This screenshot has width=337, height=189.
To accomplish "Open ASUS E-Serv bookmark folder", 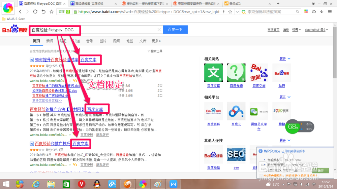I will pyautogui.click(x=13, y=19).
